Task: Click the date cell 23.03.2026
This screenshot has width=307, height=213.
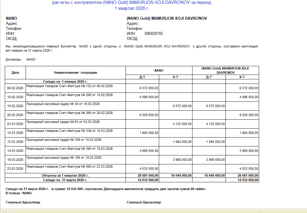Action: click(15, 169)
